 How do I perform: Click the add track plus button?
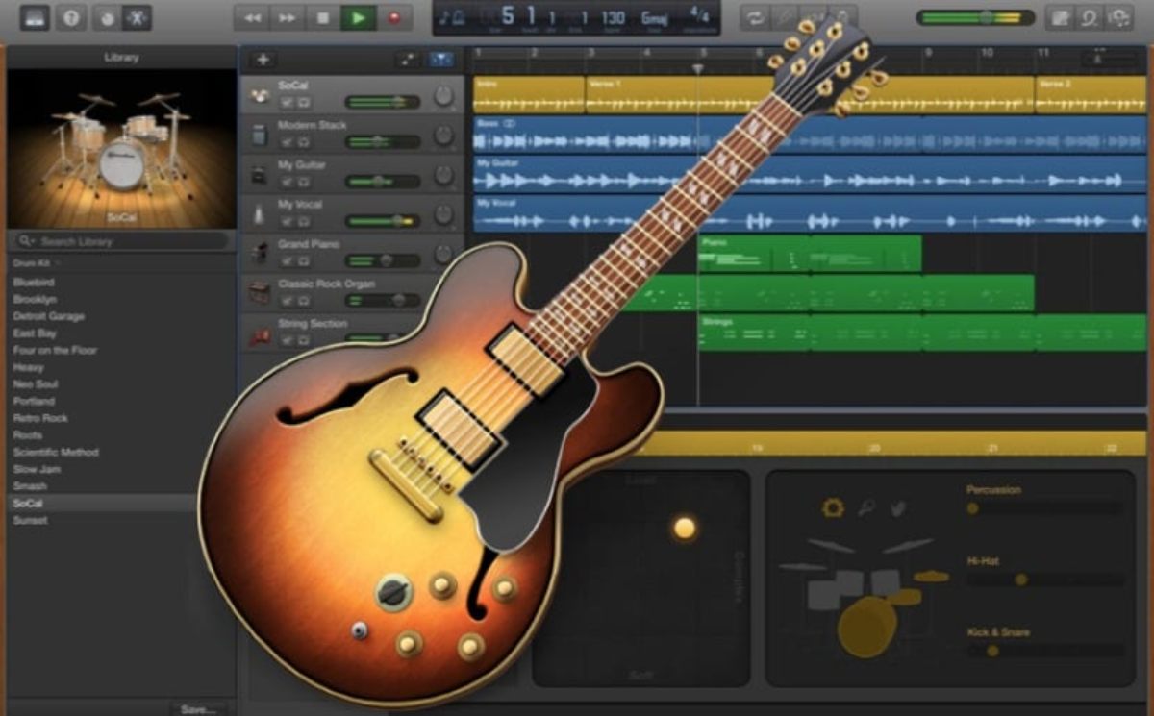263,60
